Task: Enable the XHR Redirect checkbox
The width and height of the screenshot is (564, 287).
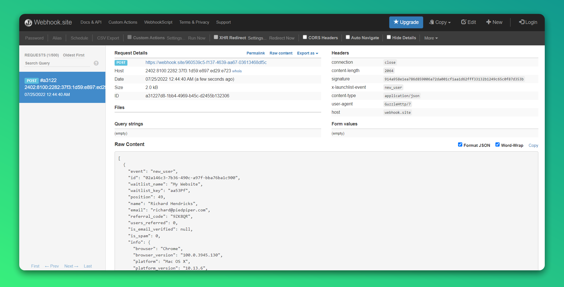Action: pyautogui.click(x=216, y=37)
